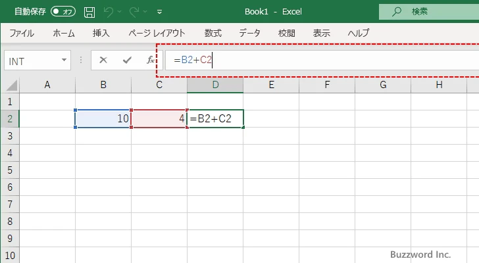Select row 9 header
The width and height of the screenshot is (479, 263).
(10, 238)
